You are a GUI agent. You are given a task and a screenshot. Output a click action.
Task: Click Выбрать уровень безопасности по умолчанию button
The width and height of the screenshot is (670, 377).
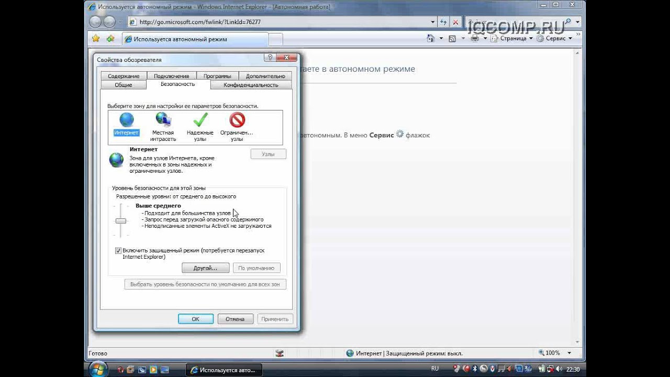point(205,284)
